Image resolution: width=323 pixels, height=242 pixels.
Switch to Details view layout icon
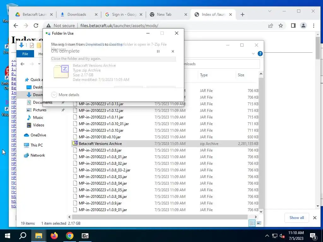click(x=252, y=223)
